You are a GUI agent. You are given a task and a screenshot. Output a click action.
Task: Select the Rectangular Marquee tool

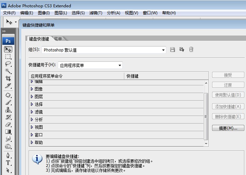pyautogui.click(x=8, y=56)
